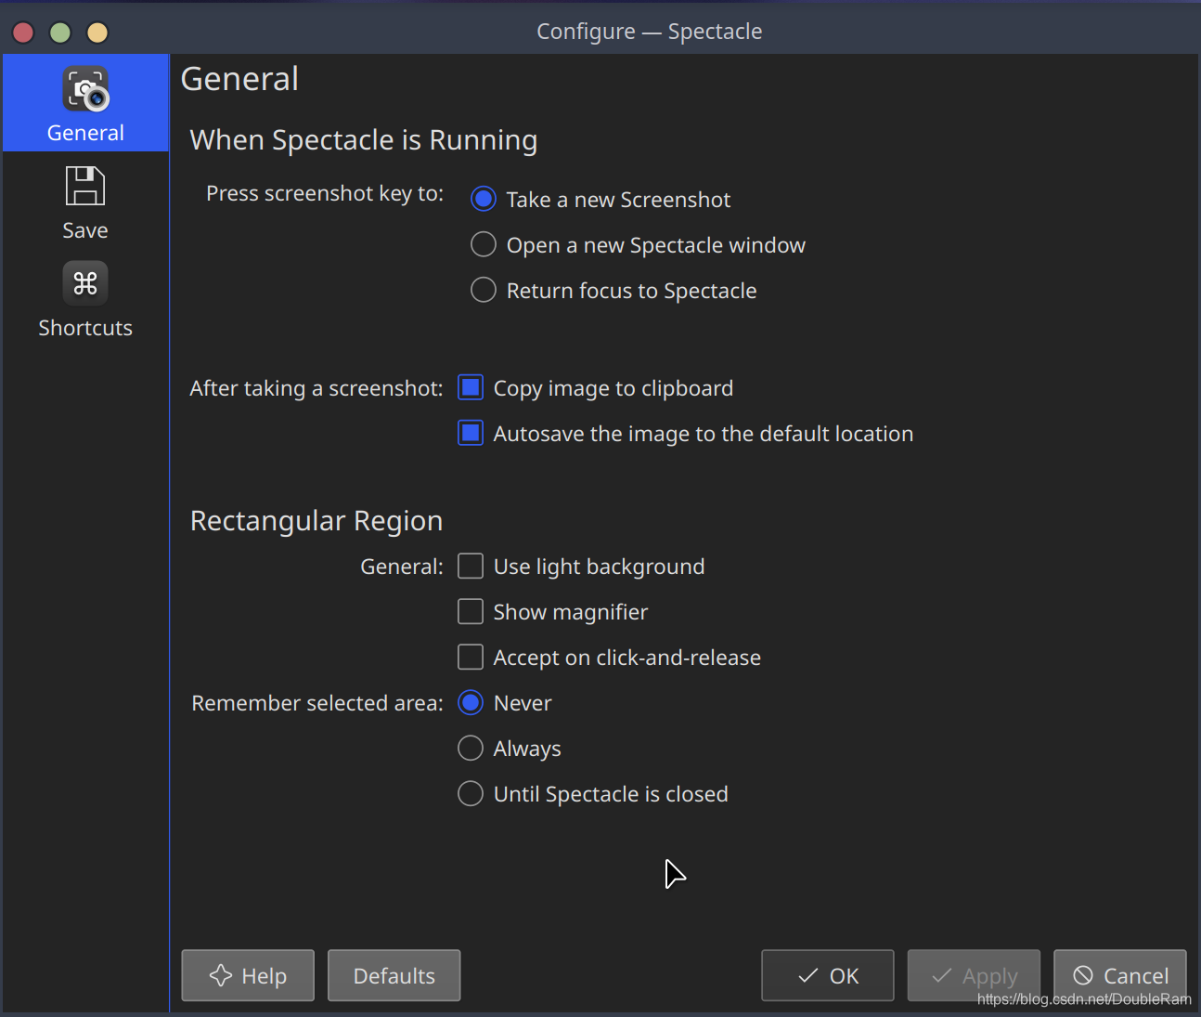This screenshot has height=1017, width=1201.
Task: Open the Save settings page
Action: [x=85, y=202]
